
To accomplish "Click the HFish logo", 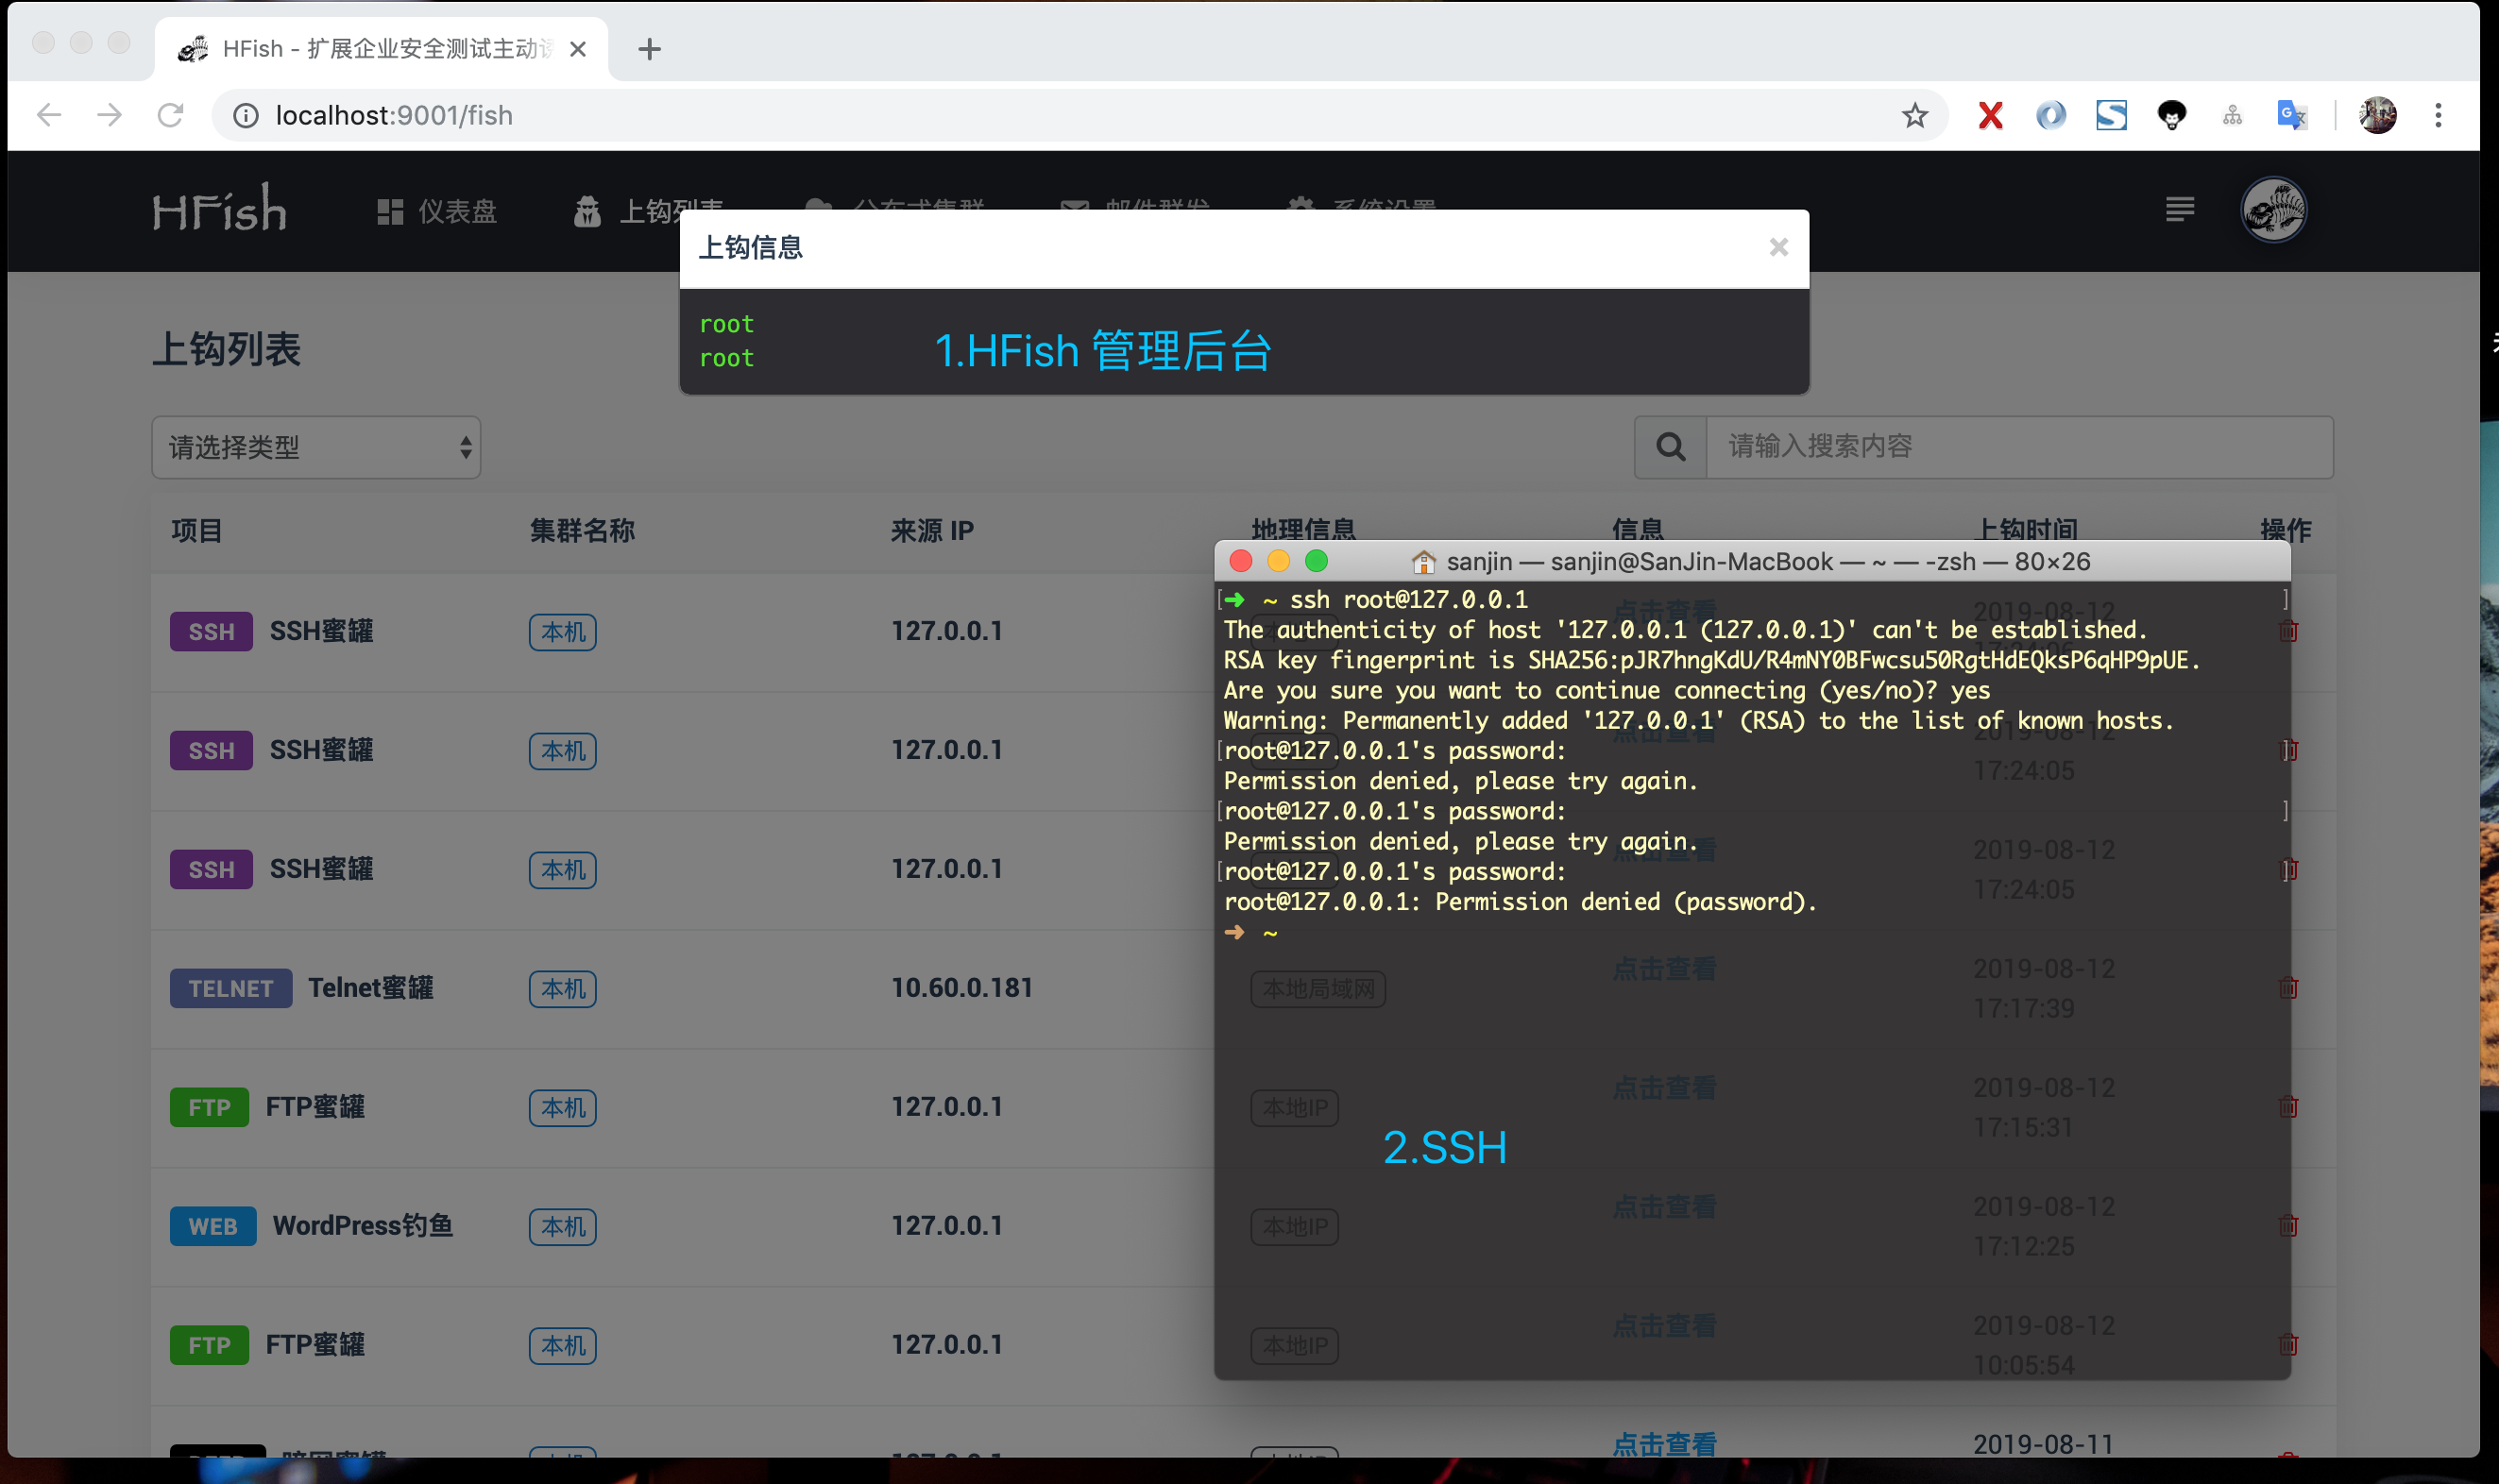I will [219, 210].
